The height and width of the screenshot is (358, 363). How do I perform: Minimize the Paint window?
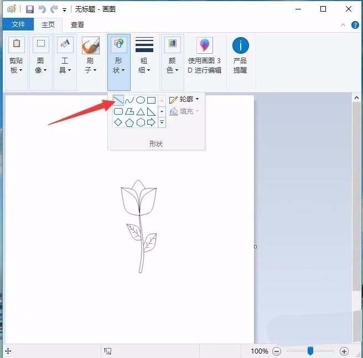pyautogui.click(x=298, y=9)
